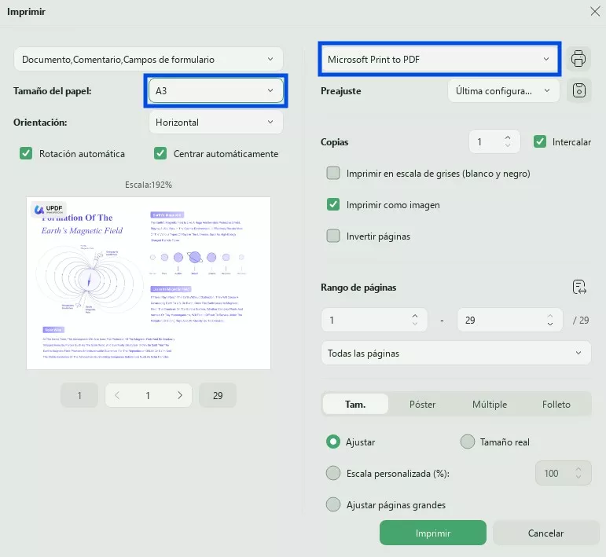Select Ajustar páginas grandes radio option

coord(333,504)
